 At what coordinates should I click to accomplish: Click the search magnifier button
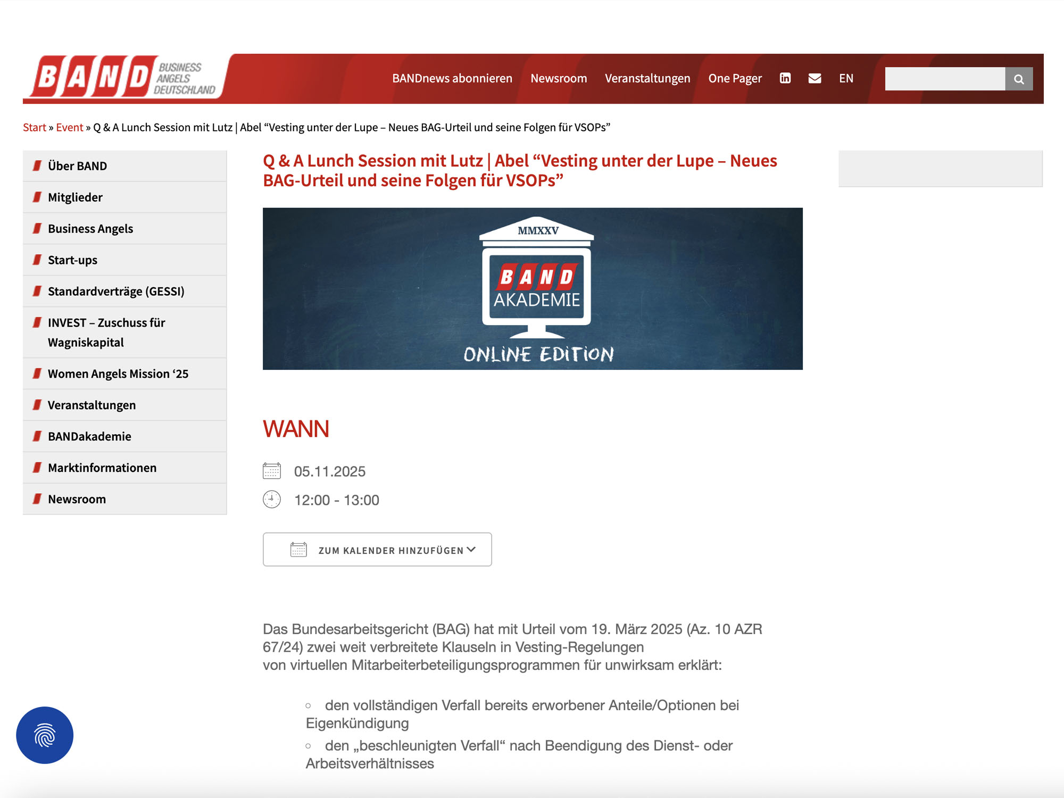tap(1019, 79)
